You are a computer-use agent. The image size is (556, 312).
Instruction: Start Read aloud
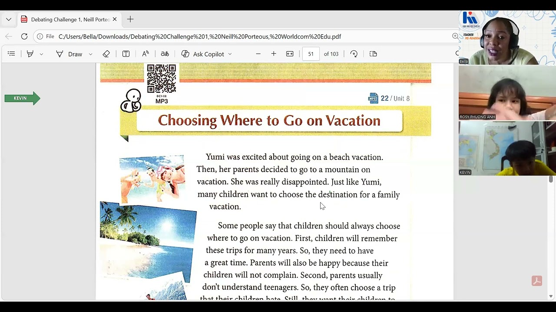pos(146,54)
